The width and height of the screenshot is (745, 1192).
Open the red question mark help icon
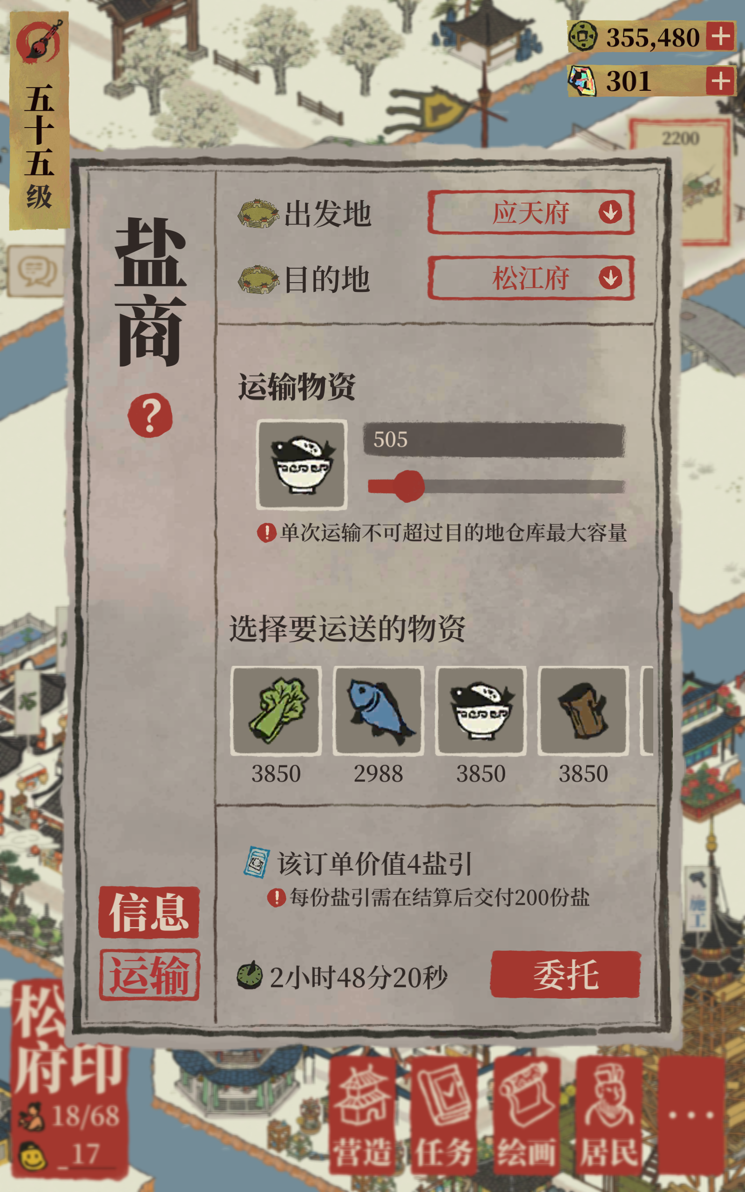click(x=150, y=415)
